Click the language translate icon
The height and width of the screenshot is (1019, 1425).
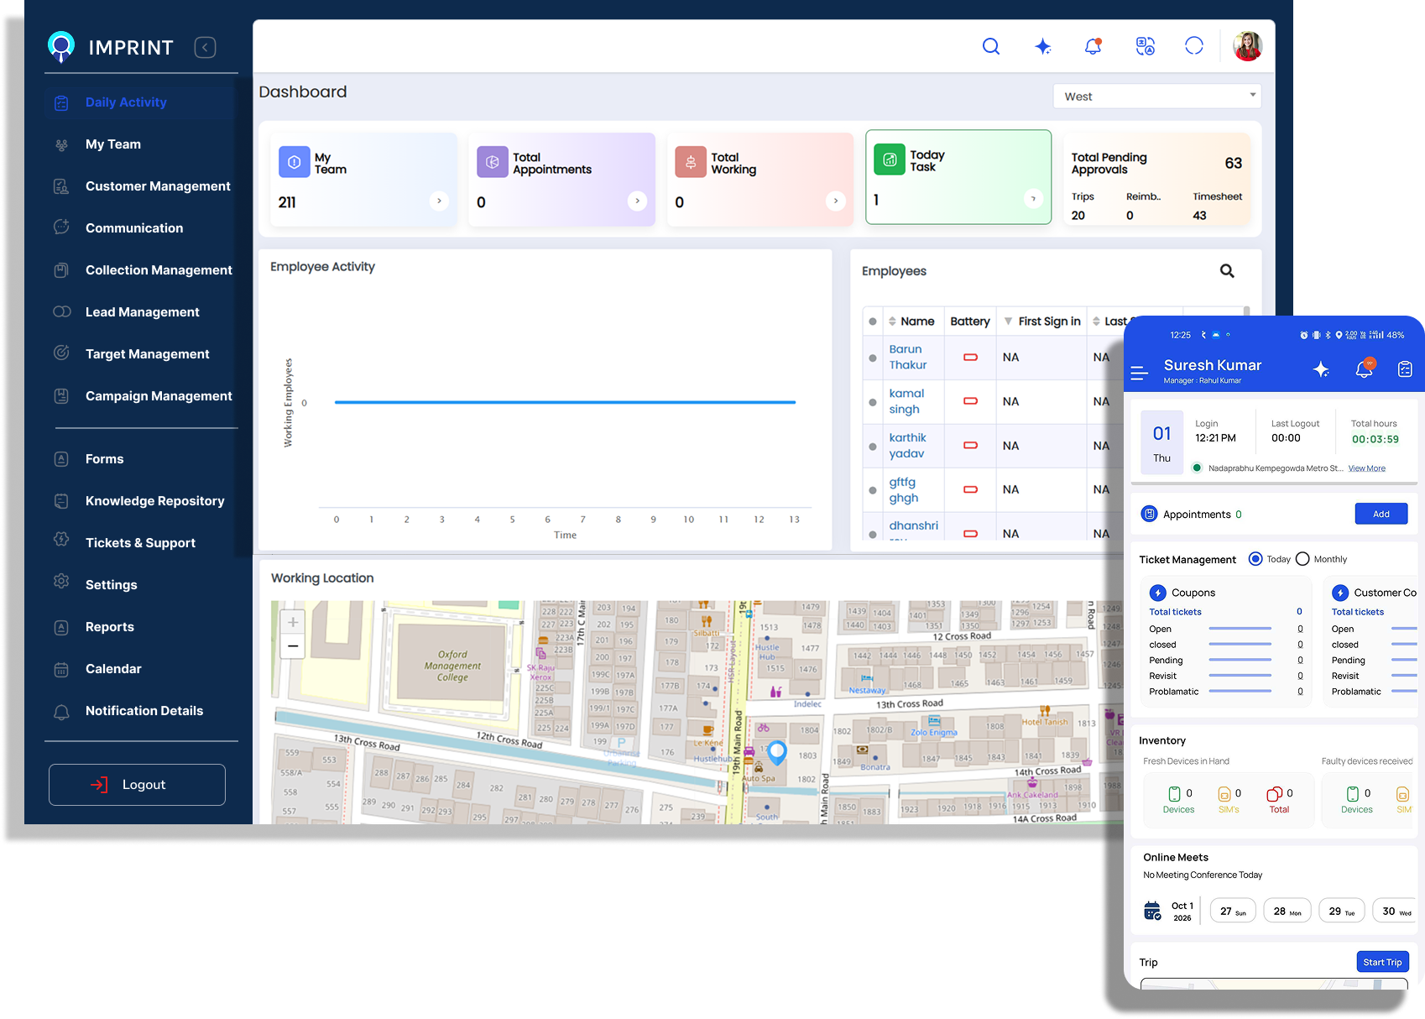pos(1145,46)
